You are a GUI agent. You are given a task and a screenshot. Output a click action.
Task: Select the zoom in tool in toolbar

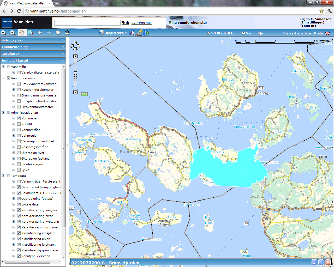click(3, 33)
